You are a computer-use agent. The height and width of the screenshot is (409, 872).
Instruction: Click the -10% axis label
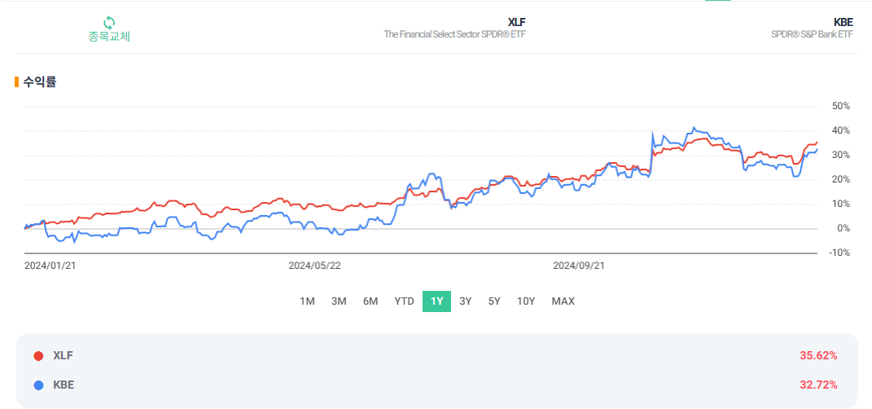tap(839, 253)
